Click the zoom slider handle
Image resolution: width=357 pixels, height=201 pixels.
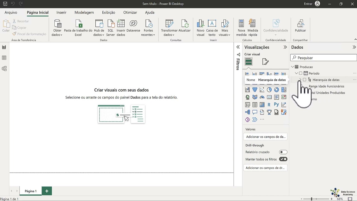tap(312, 199)
